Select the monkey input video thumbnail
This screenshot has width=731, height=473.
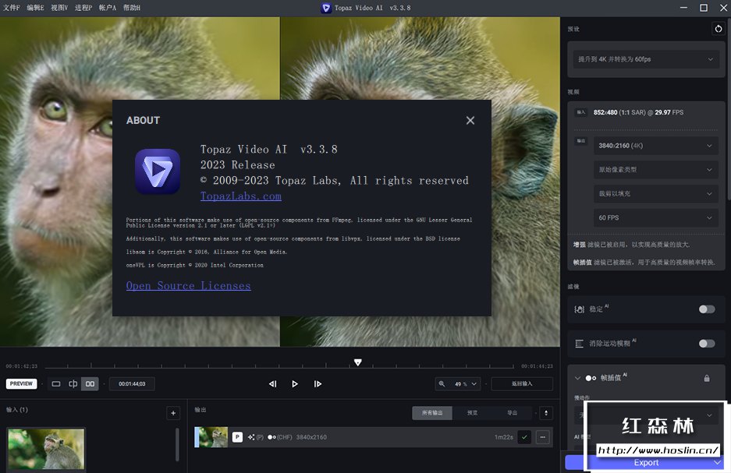pos(46,449)
